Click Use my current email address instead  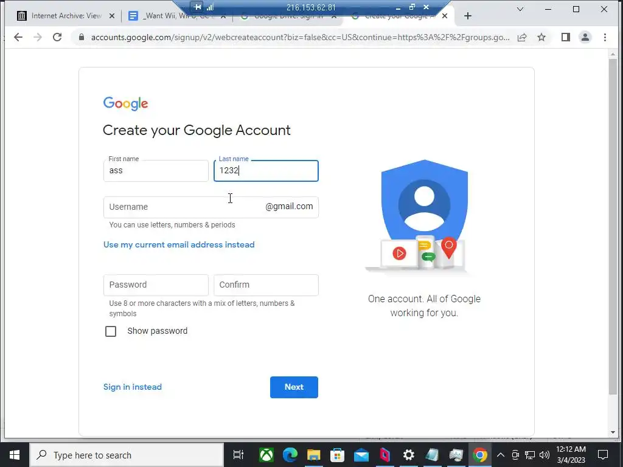click(x=179, y=244)
